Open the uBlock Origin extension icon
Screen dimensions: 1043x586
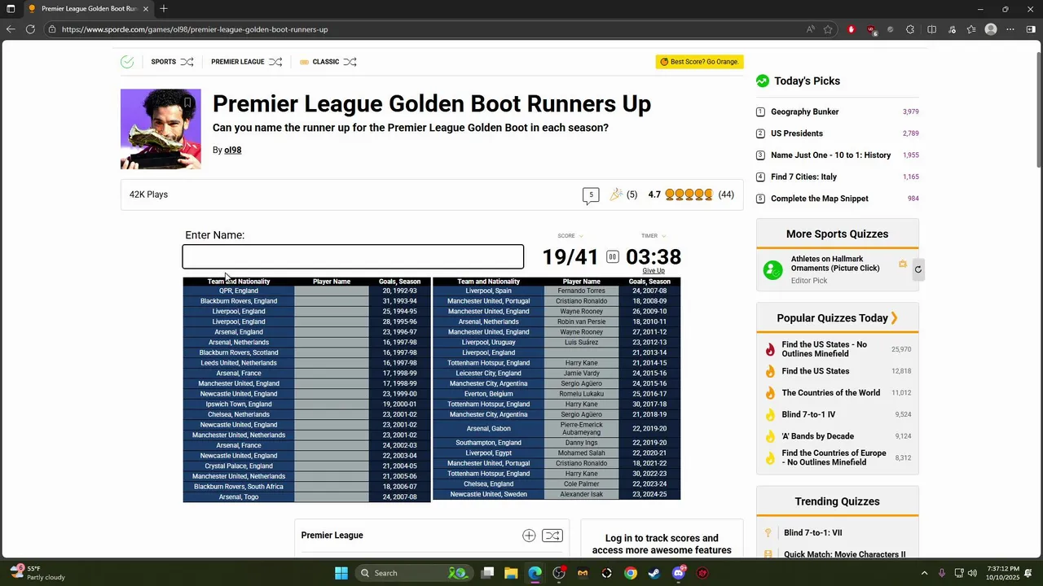pos(871,29)
